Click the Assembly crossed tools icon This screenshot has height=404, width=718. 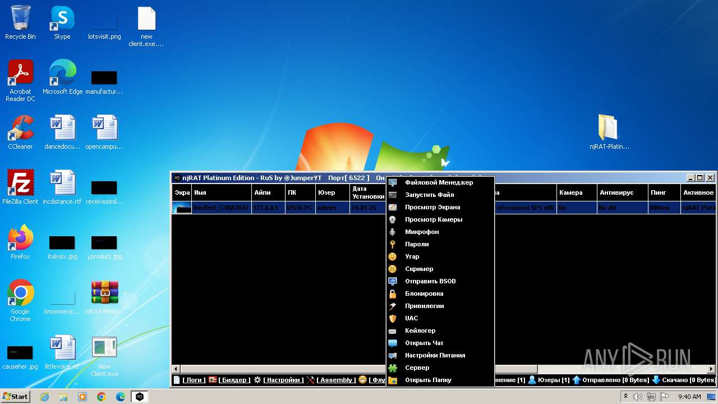pos(311,380)
